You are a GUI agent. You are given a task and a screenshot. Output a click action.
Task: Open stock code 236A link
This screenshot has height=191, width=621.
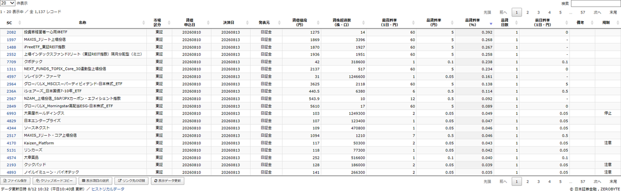click(11, 91)
